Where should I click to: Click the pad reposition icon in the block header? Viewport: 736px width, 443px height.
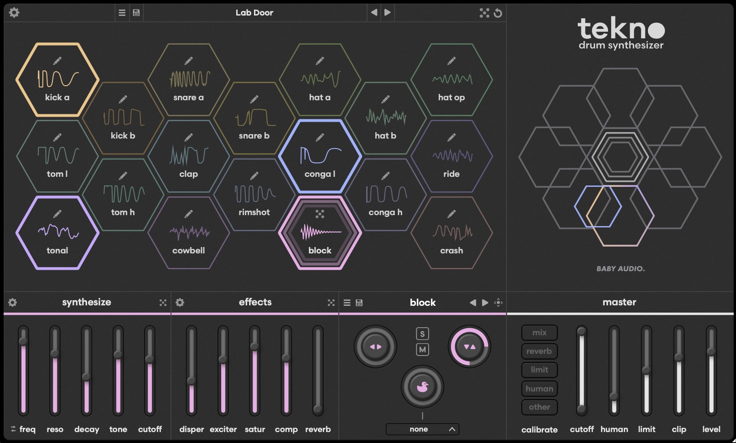coord(498,302)
